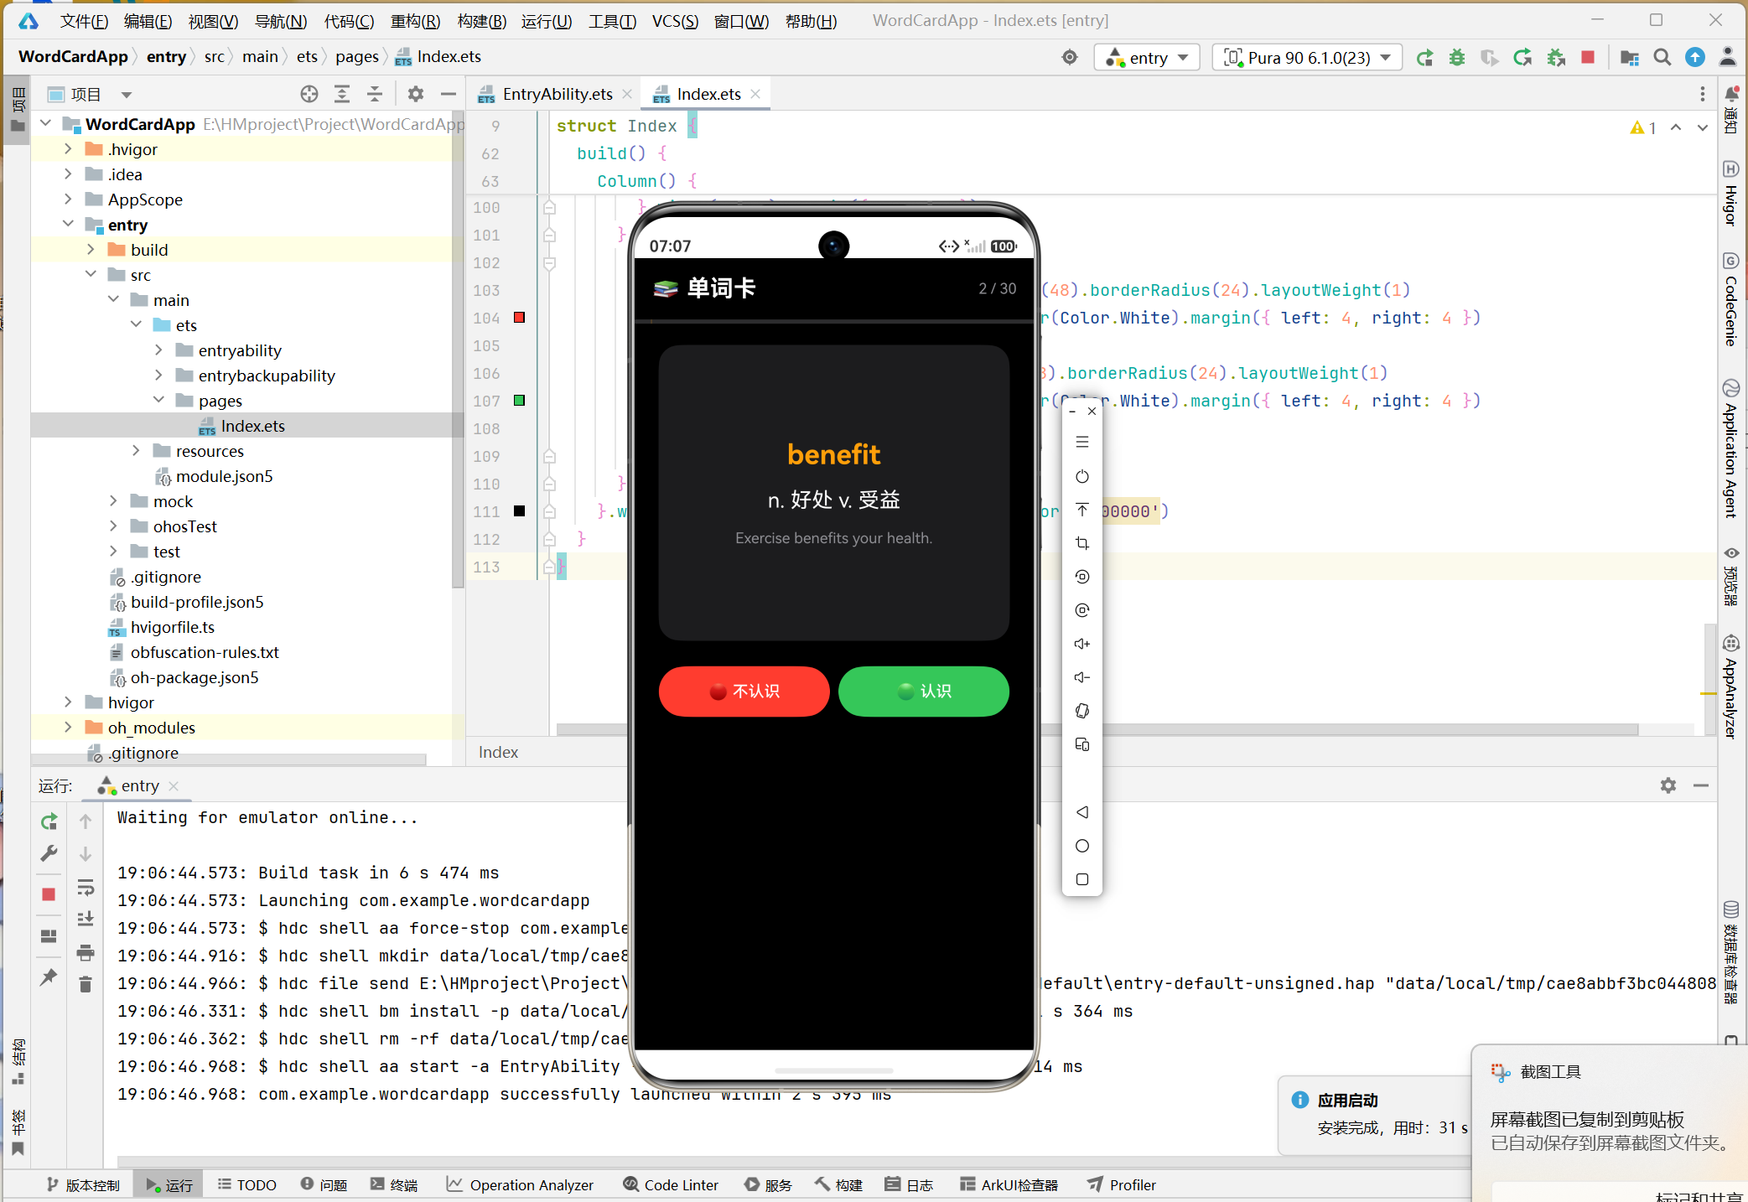The width and height of the screenshot is (1748, 1202).
Task: Open the user account icon
Action: coord(1728,57)
